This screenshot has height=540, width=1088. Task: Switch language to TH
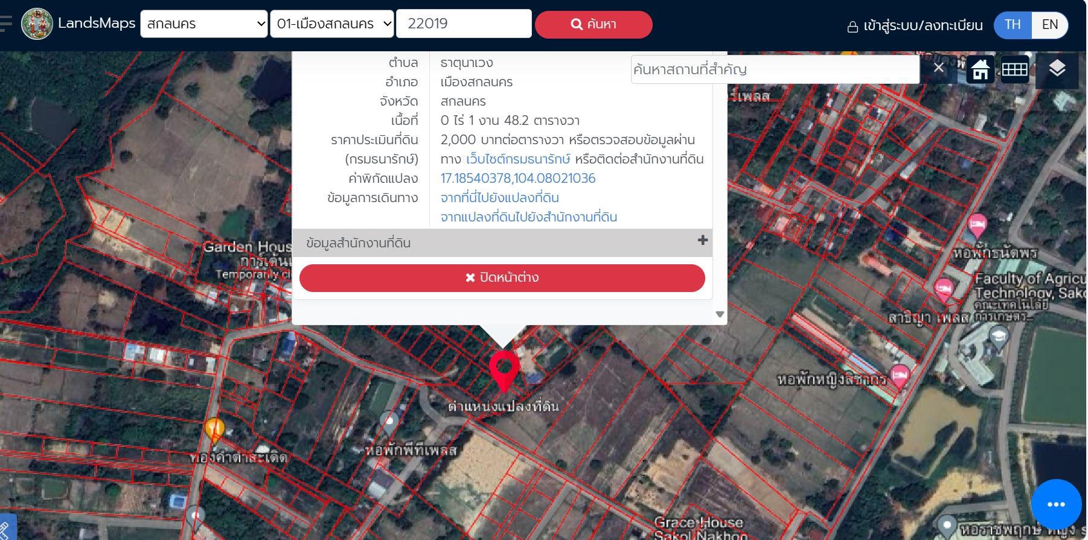pos(1013,25)
